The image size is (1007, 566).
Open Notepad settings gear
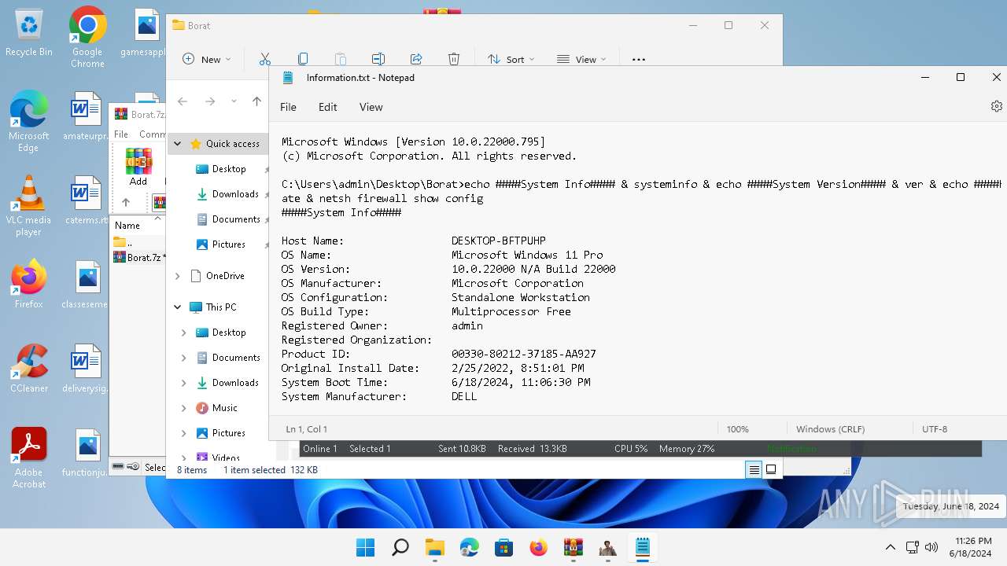tap(996, 106)
